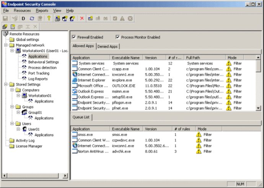Collapse the Group01 tree node
Image resolution: width=264 pixels, height=188 pixels.
pyautogui.click(x=18, y=112)
